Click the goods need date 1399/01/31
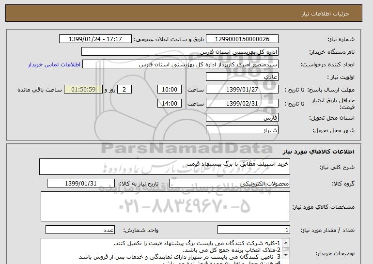Image resolution: width=373 pixels, height=264 pixels. click(80, 184)
